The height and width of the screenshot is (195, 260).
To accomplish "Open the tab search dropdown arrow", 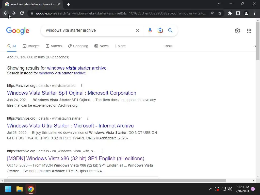I will pos(219,4).
